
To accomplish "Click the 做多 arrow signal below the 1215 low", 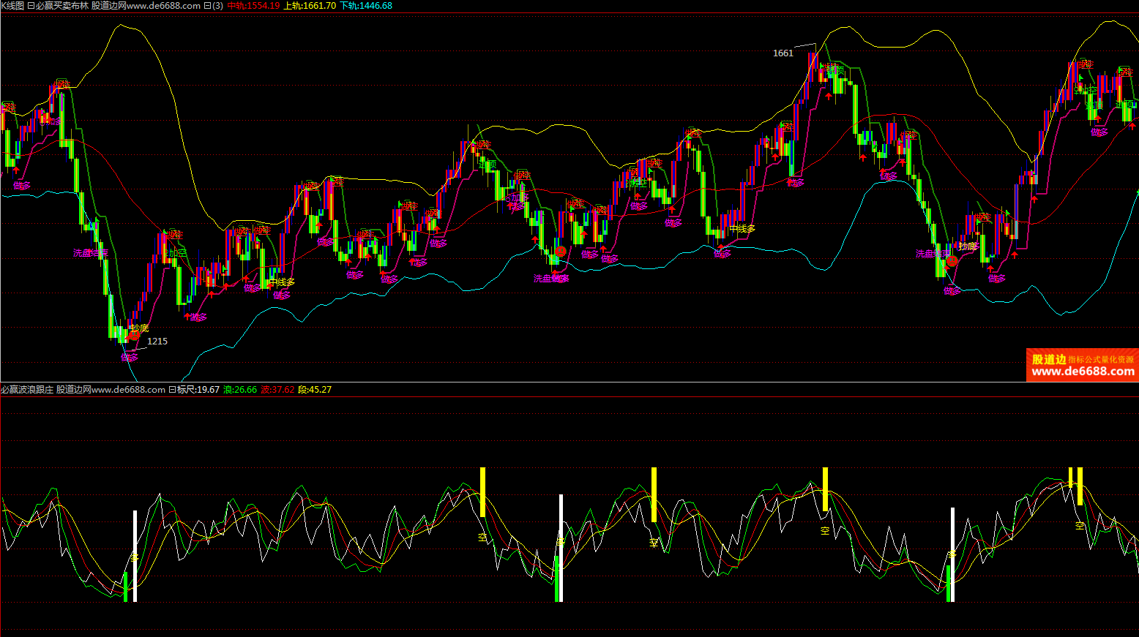I will click(129, 357).
